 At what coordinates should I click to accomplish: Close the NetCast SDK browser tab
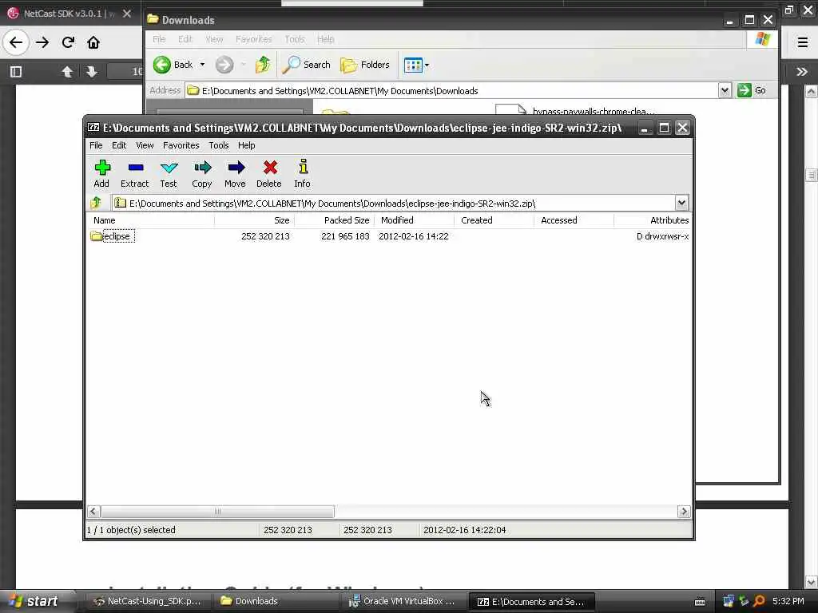(127, 14)
